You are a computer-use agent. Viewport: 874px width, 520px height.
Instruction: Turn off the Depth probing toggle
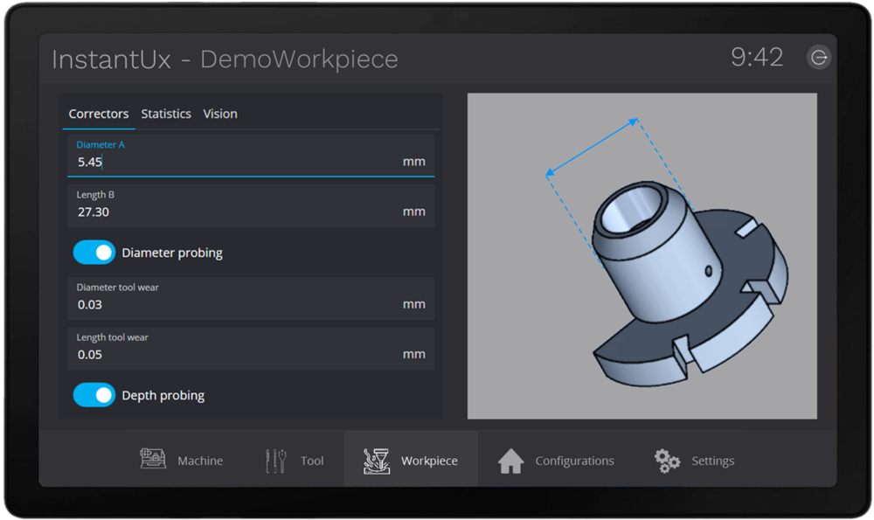[94, 395]
